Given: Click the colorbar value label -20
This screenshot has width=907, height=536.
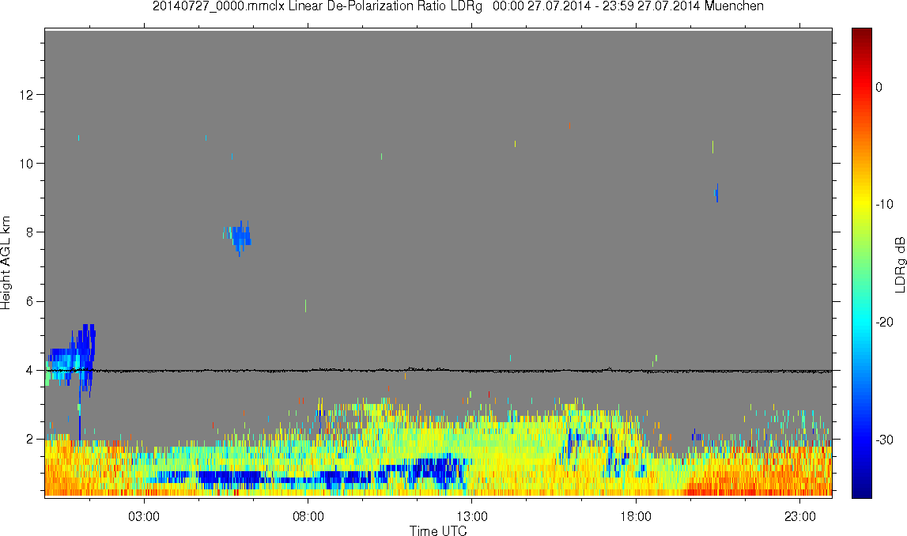Looking at the screenshot, I should coord(884,322).
